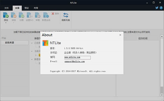
Task: Collapse the 当前系 tree node
Action: coord(32,51)
